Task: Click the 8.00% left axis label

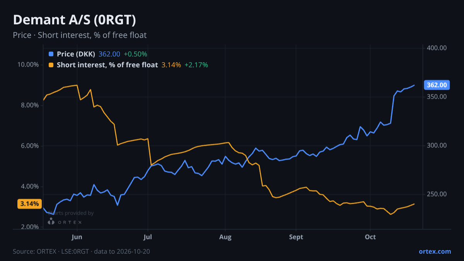Action: coord(30,105)
